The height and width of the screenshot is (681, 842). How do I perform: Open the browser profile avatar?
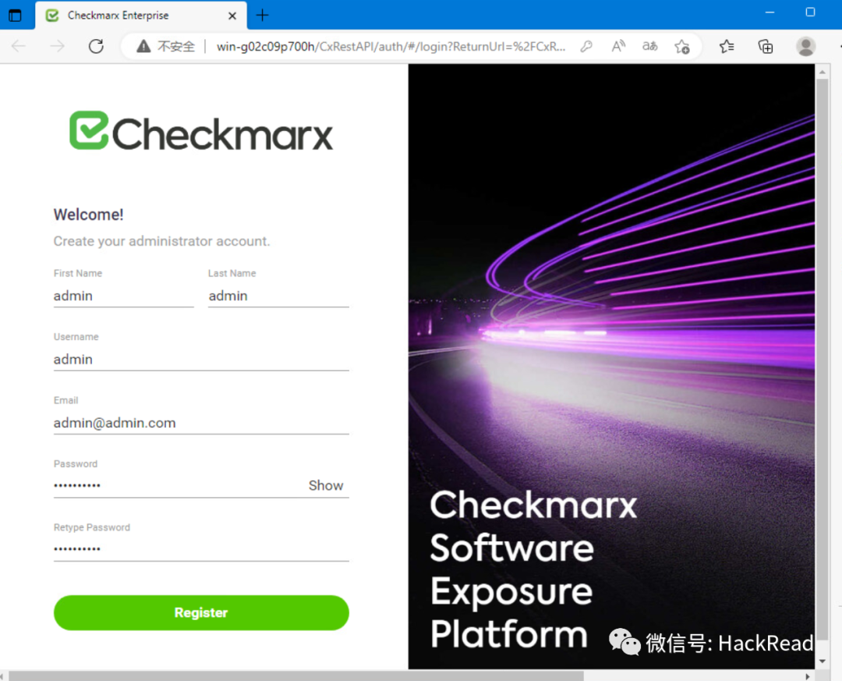pos(805,46)
